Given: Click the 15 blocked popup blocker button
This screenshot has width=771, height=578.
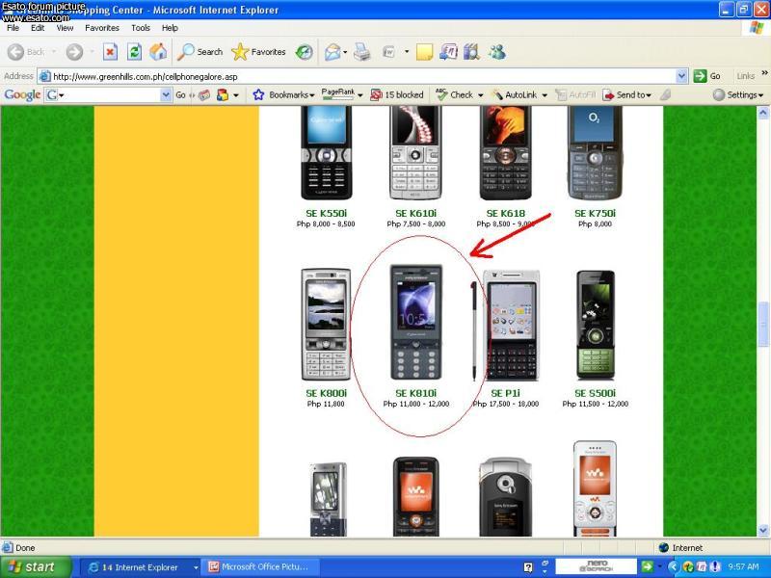Looking at the screenshot, I should 397,94.
